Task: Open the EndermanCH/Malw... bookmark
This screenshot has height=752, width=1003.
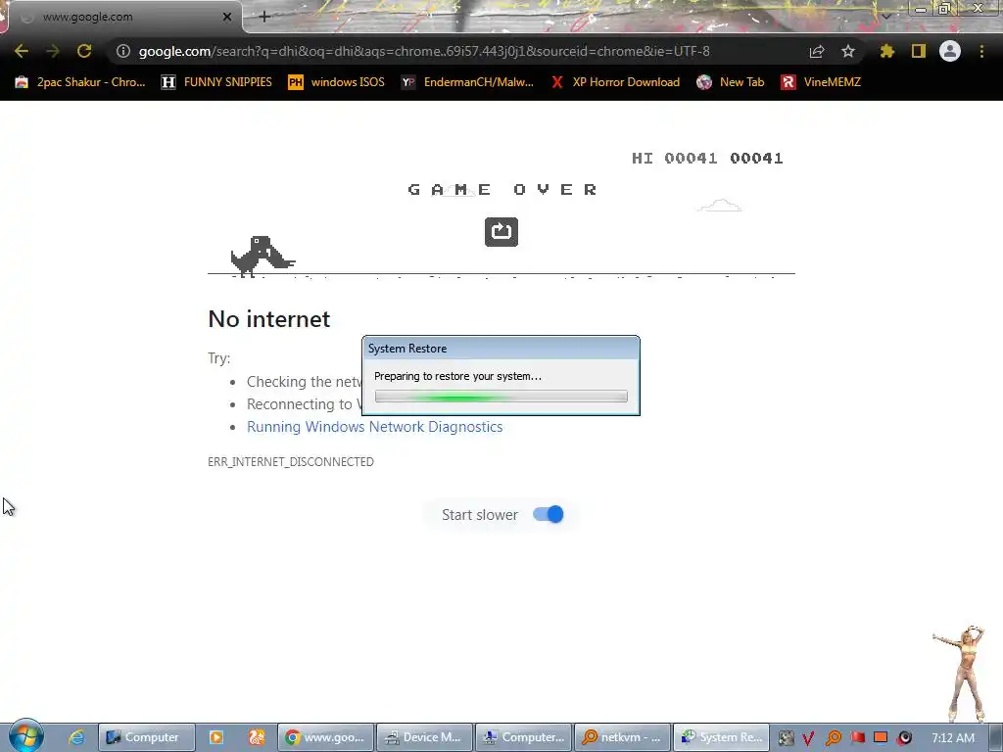Action: tap(467, 82)
